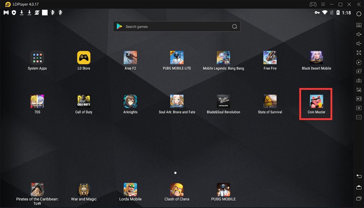The image size is (364, 208).
Task: Launch PUBG MOBILE LITE
Action: tap(177, 58)
